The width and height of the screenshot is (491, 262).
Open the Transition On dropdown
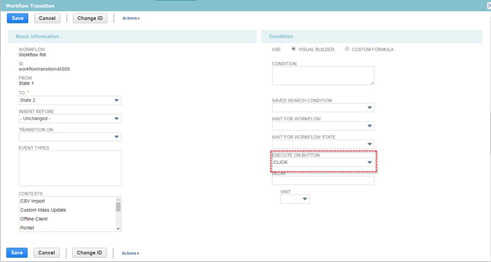[x=70, y=137]
